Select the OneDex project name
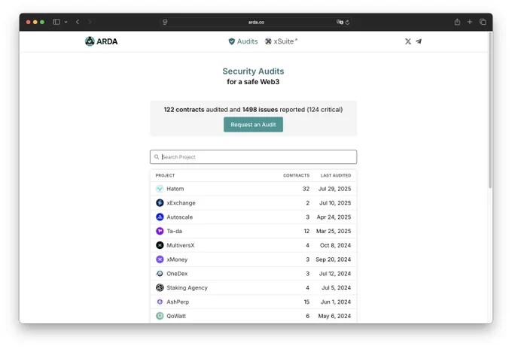The image size is (512, 349). coord(177,274)
